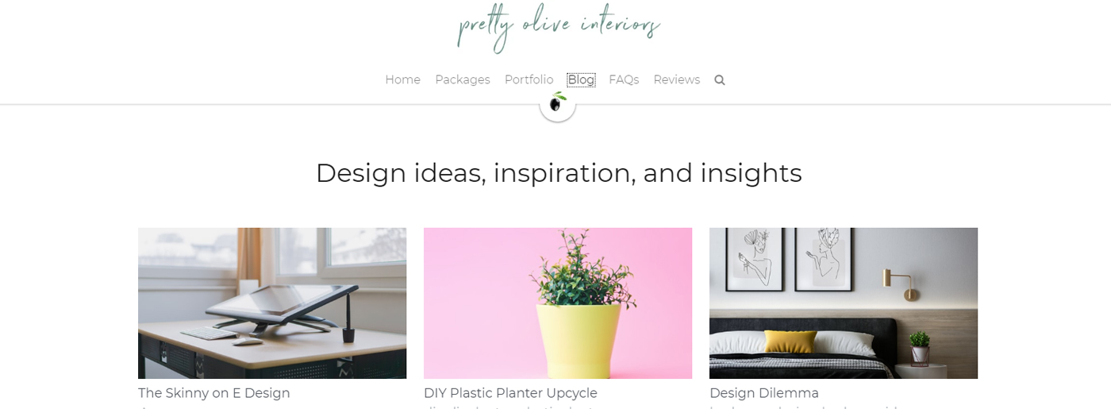Open DIY Plastic Planter Upcycle post
Viewport: 1111px width, 409px height.
(510, 393)
